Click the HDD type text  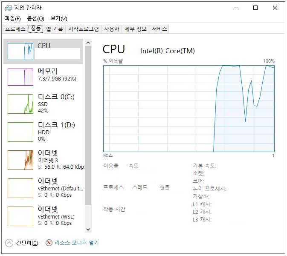43,132
